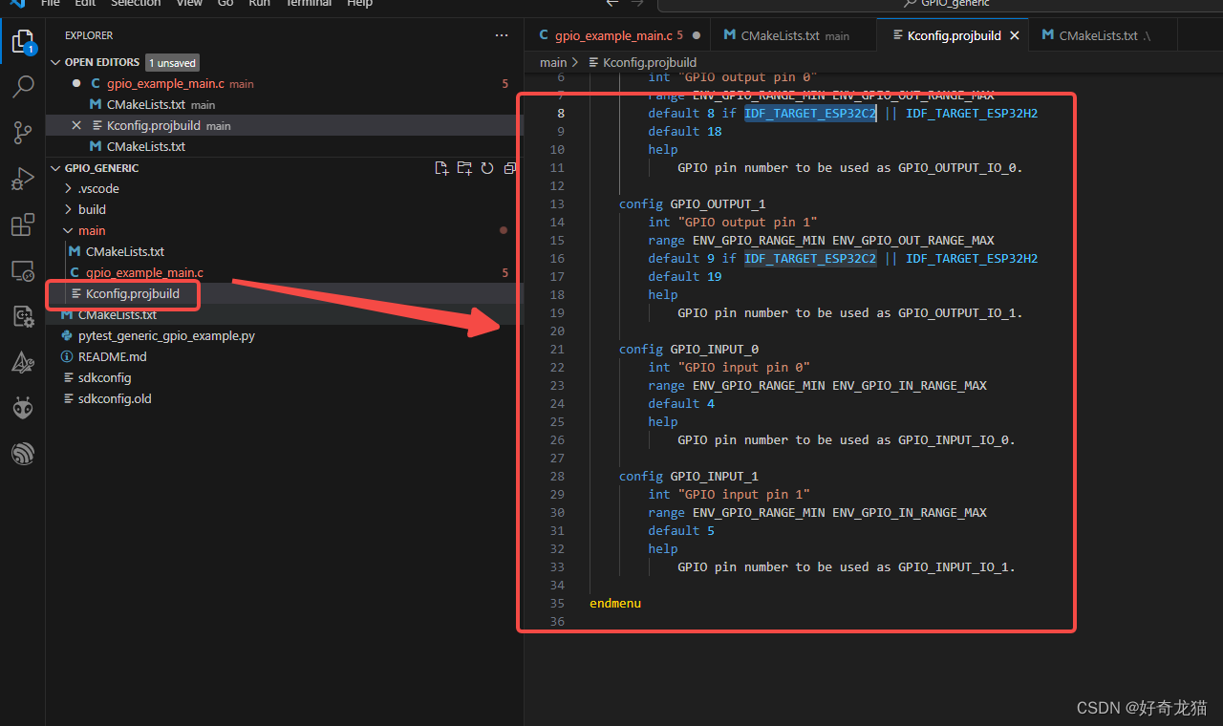Click the '1 unsaved' badge
This screenshot has height=726, width=1223.
pos(172,62)
